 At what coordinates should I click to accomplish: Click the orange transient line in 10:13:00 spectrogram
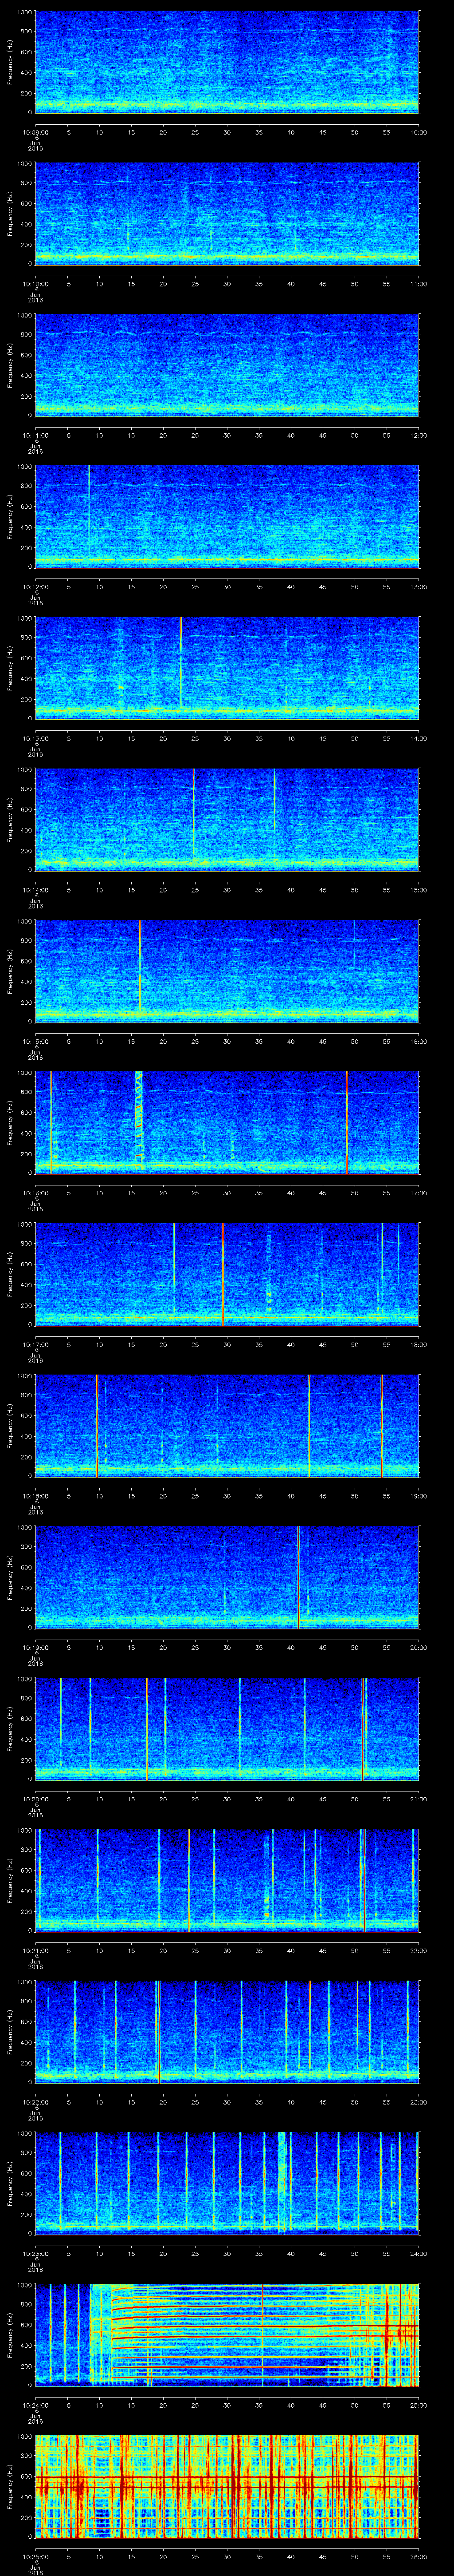(x=180, y=662)
